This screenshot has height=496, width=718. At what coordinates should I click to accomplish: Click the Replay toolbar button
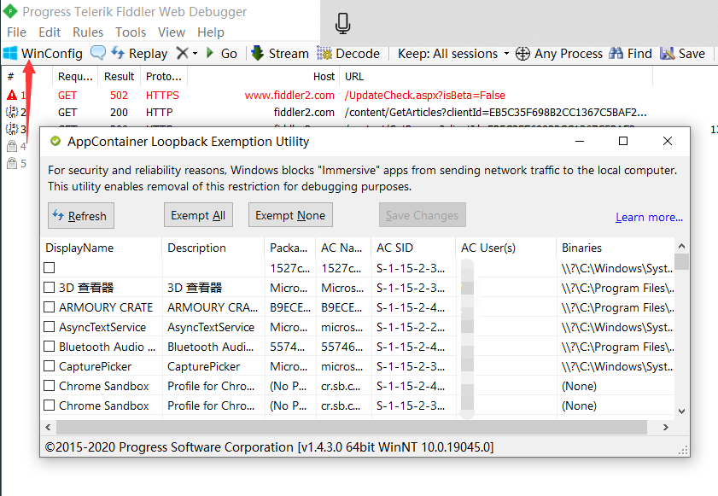[140, 54]
